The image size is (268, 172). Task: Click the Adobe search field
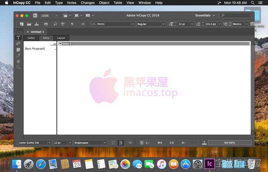tap(236, 15)
